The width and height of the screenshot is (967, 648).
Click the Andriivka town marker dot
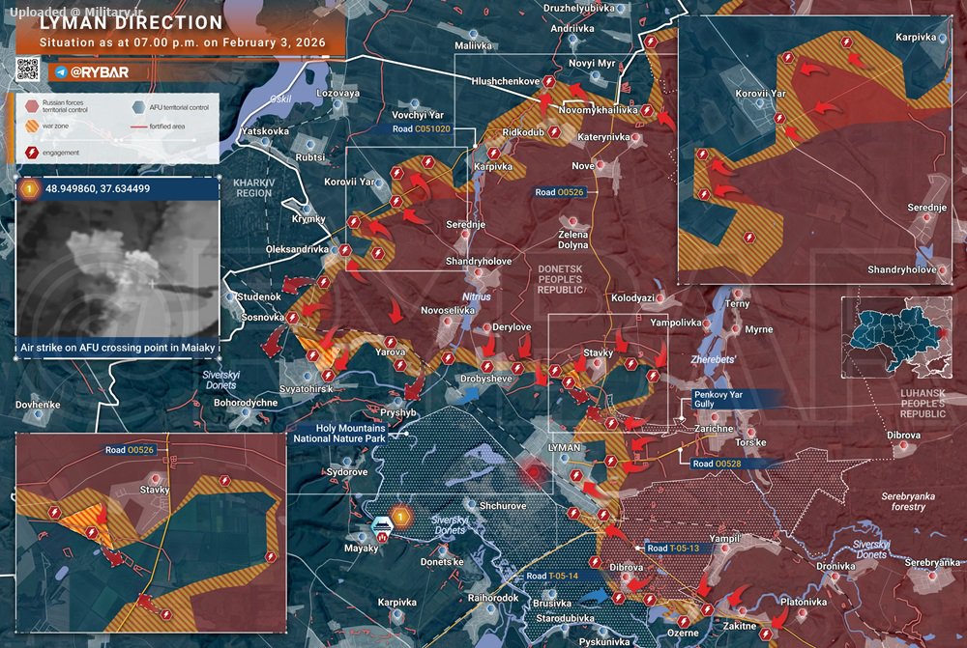point(572,40)
